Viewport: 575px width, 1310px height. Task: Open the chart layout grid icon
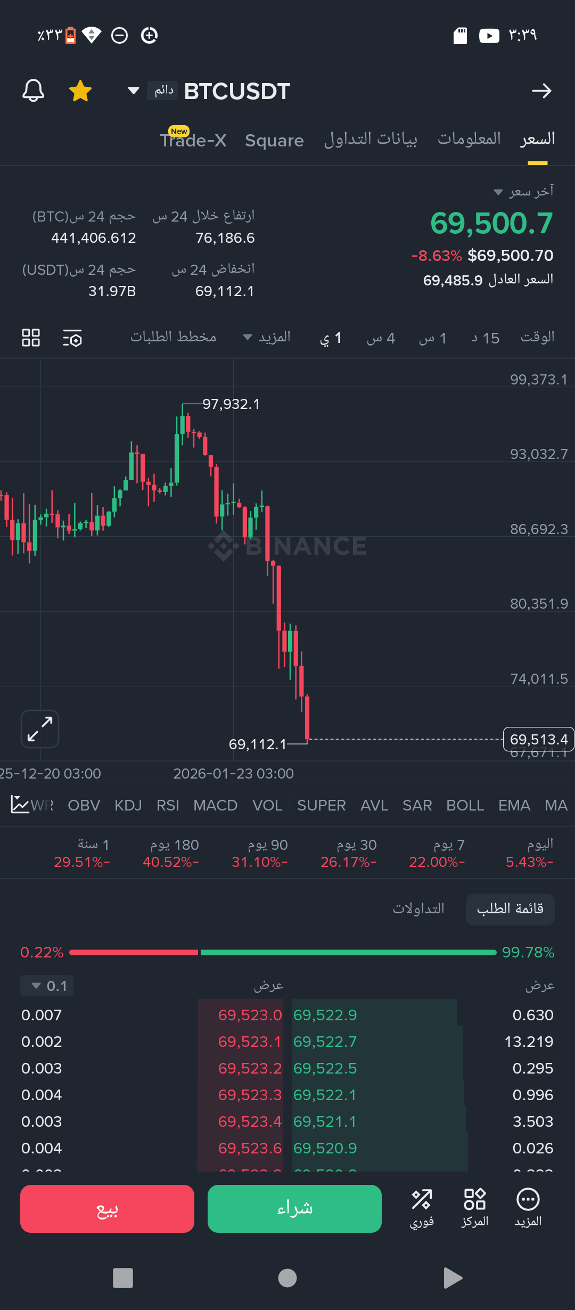coord(31,338)
